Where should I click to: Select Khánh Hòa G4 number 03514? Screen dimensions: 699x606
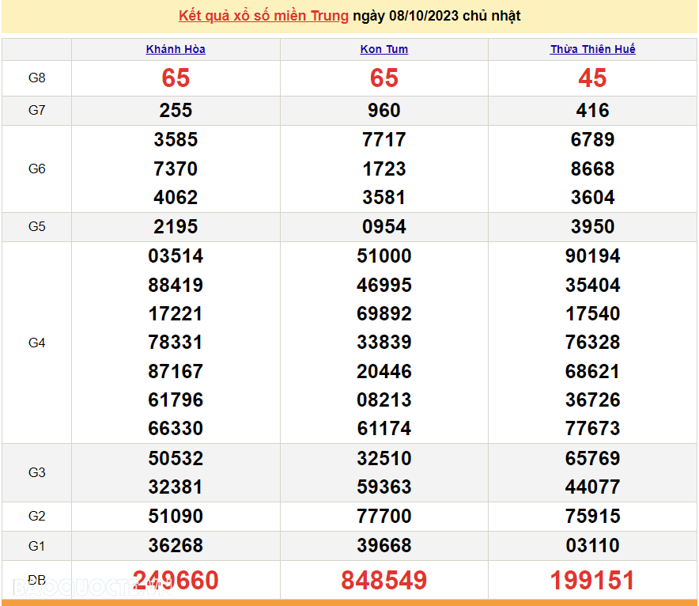coord(176,256)
